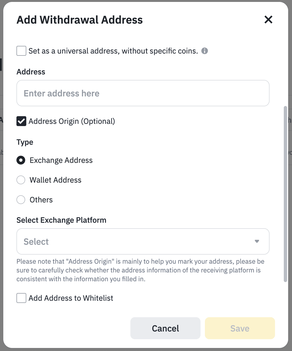This screenshot has height=351, width=292.
Task: Click the 'Address Origin (Optional)' label text
Action: click(x=72, y=121)
